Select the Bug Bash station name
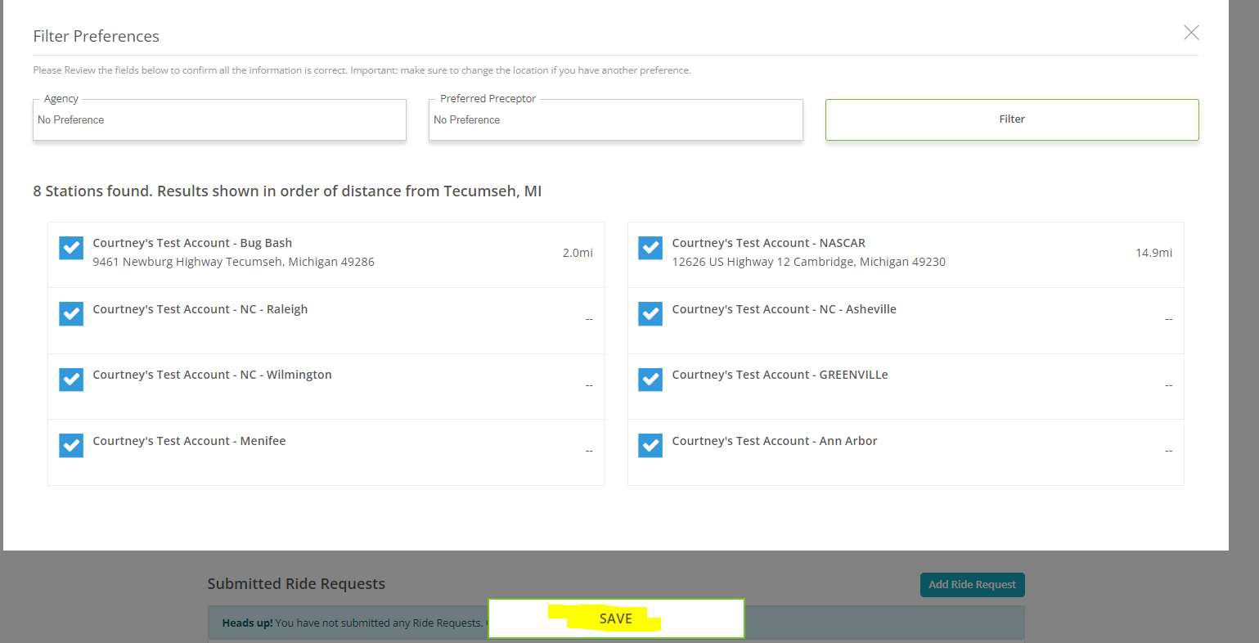This screenshot has width=1259, height=643. (192, 243)
